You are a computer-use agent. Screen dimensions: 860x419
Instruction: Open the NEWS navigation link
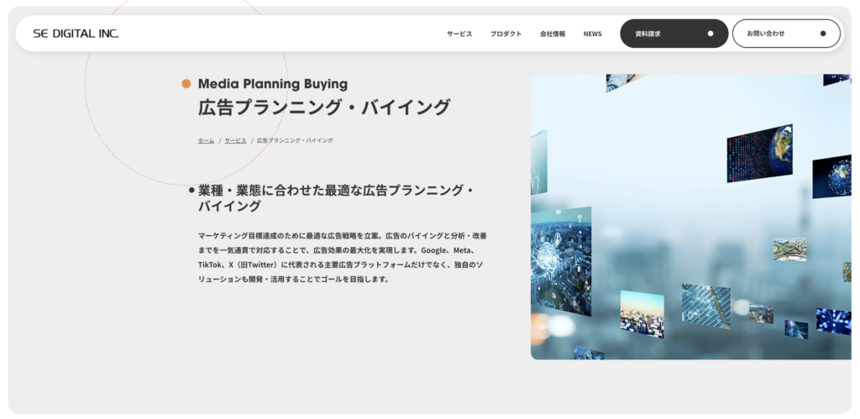pos(592,34)
